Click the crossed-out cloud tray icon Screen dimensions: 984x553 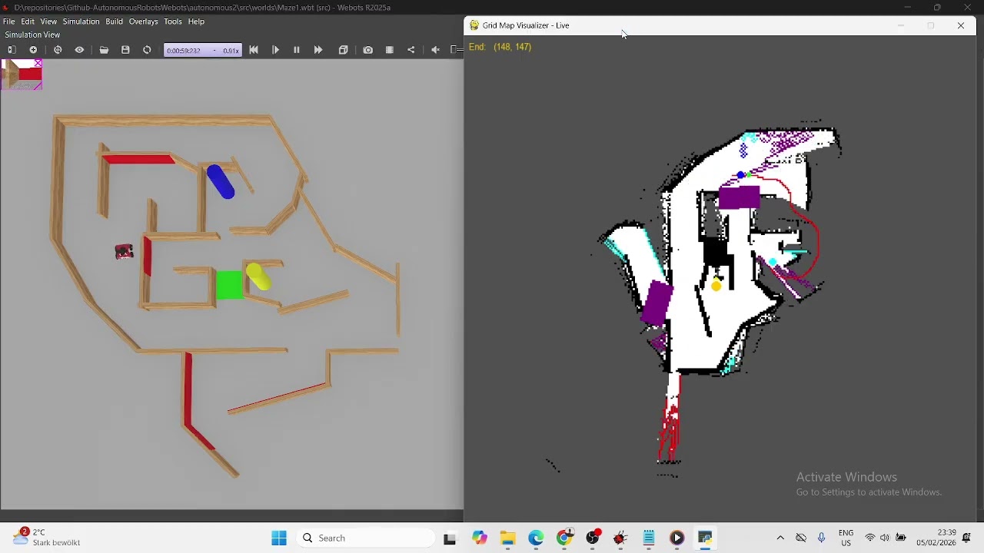pos(801,538)
